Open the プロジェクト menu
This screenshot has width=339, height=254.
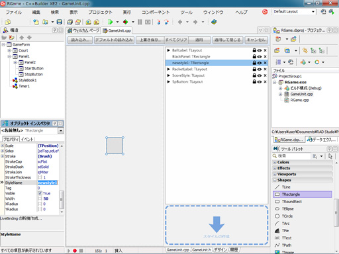101,12
